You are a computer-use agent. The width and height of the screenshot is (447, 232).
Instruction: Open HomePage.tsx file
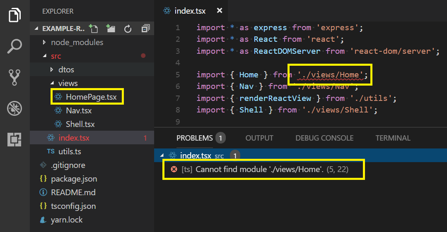pos(91,97)
